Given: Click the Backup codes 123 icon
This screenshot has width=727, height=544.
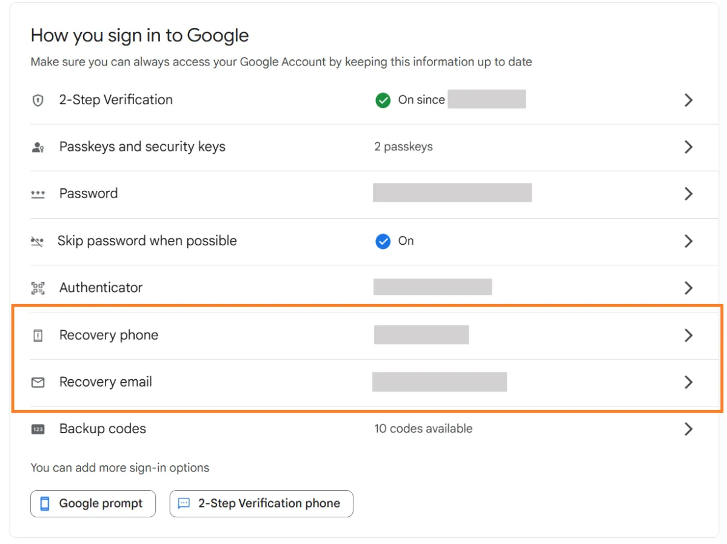Looking at the screenshot, I should tap(38, 430).
